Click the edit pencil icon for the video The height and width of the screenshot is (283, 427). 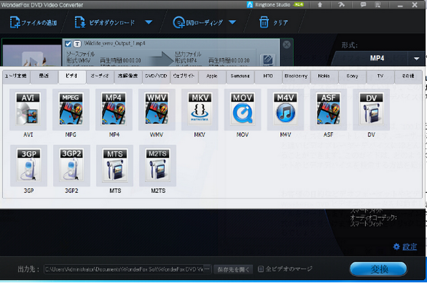[x=268, y=60]
